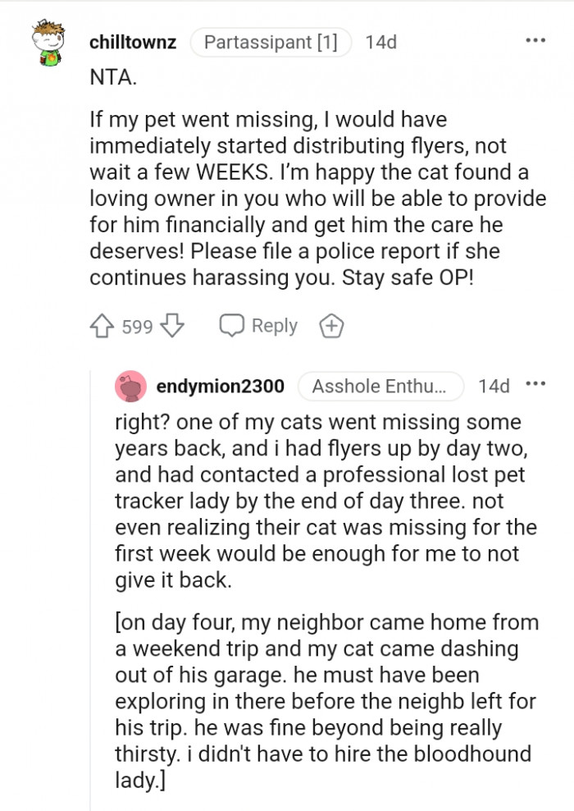Give an award using the plus badge icon
This screenshot has width=574, height=811.
click(x=331, y=326)
